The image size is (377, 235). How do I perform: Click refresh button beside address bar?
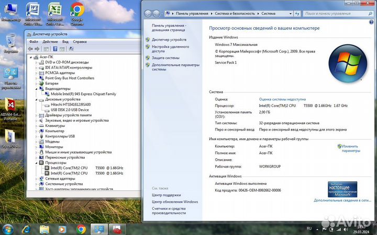[297, 14]
